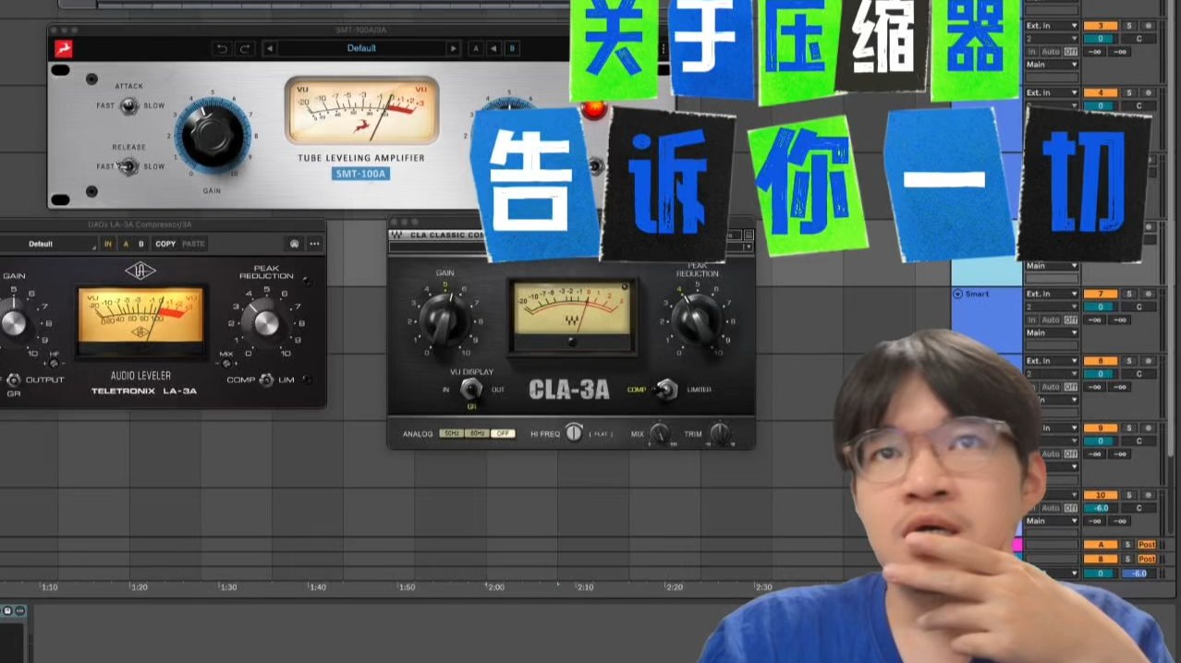Open Ext. In dropdown on track 8
The image size is (1181, 663).
1052,360
